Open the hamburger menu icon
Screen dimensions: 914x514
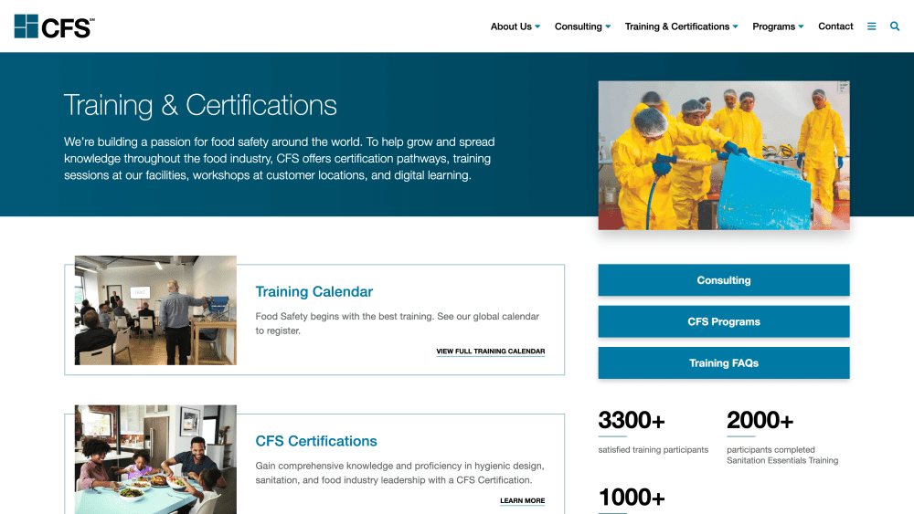(x=871, y=26)
